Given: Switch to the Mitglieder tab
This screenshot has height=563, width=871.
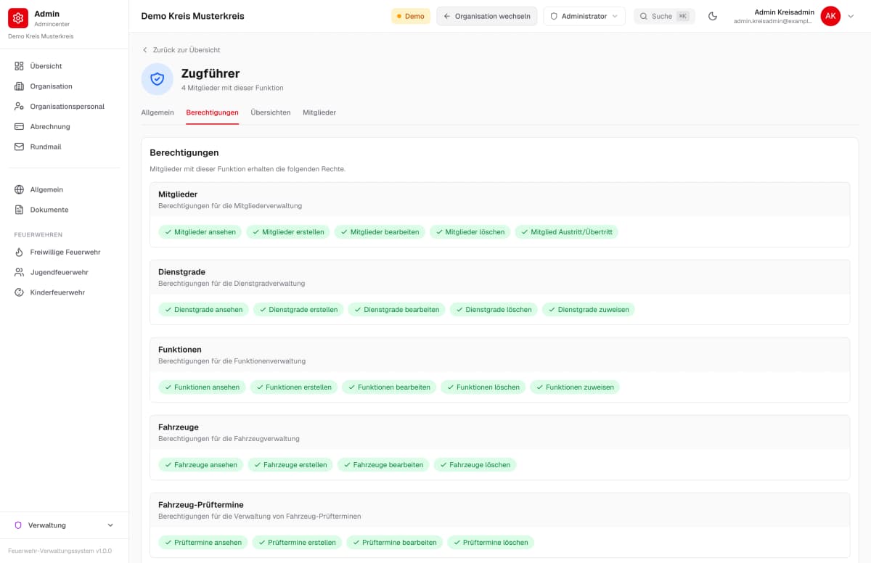Looking at the screenshot, I should coord(319,112).
